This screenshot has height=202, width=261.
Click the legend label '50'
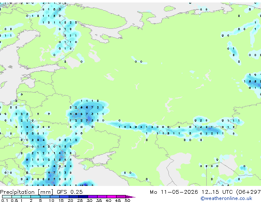(x=127, y=200)
